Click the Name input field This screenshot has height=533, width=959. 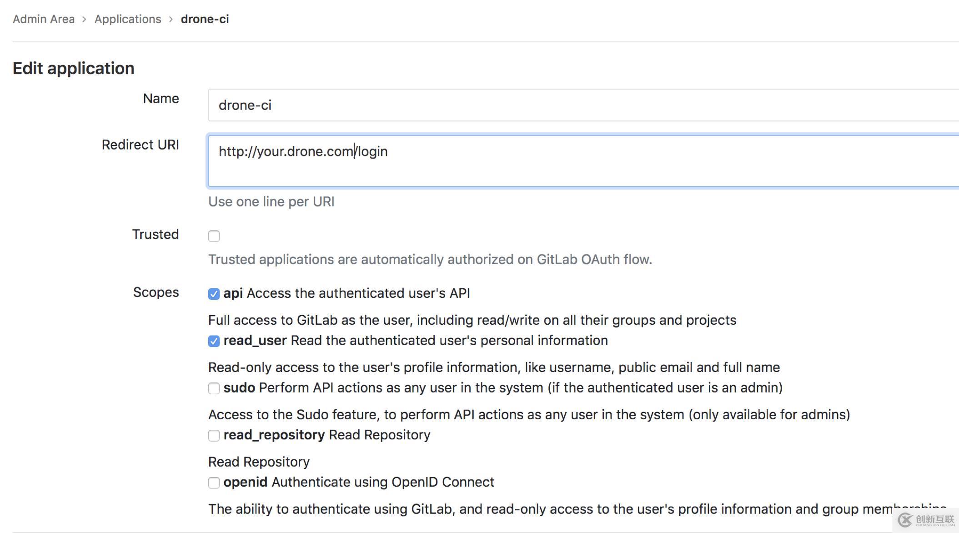click(583, 105)
